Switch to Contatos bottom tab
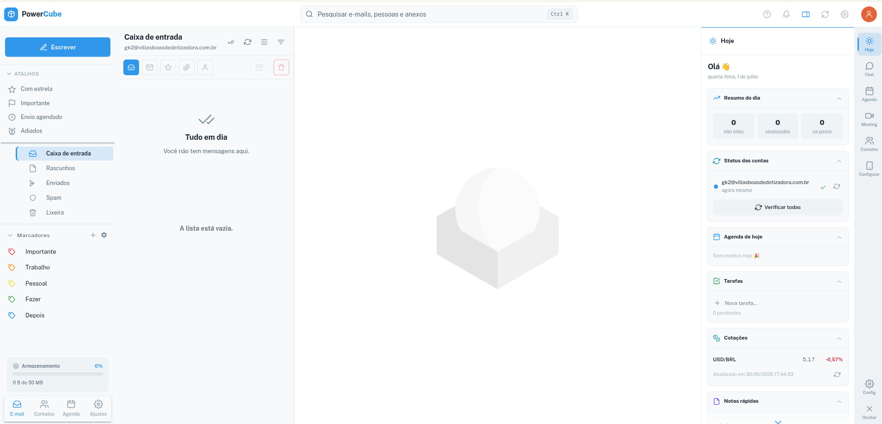 tap(44, 408)
